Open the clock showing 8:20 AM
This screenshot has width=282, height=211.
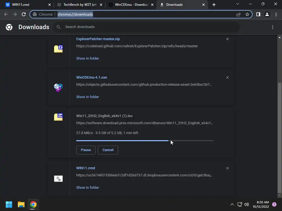click(x=261, y=204)
